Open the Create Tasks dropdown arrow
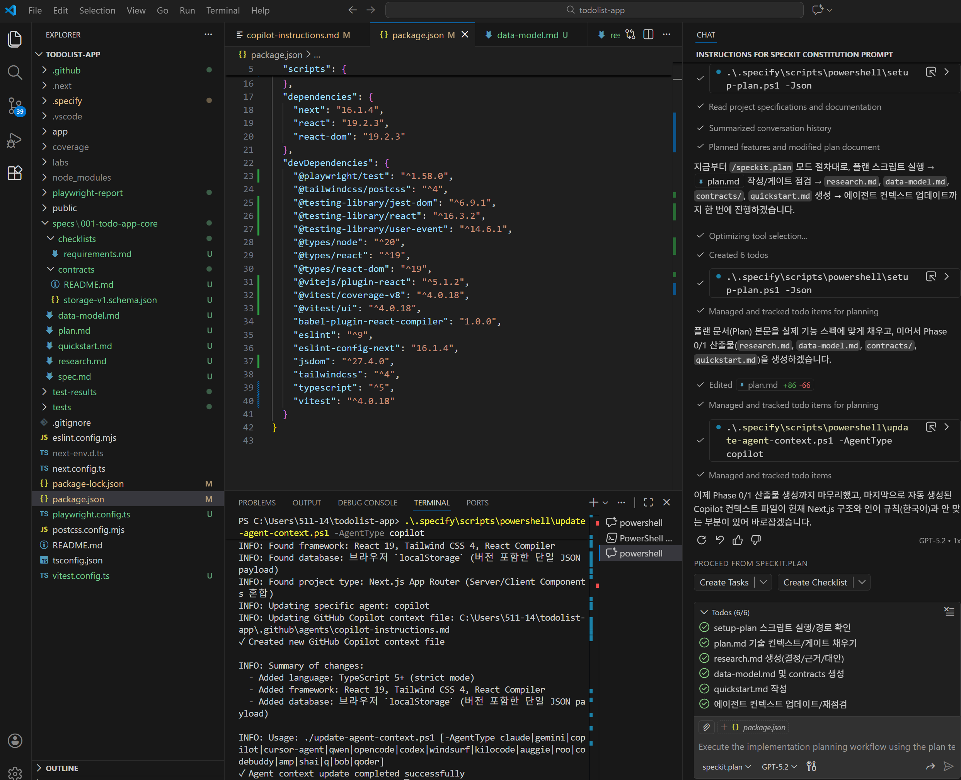Screen dimensions: 961x780 click(x=763, y=582)
